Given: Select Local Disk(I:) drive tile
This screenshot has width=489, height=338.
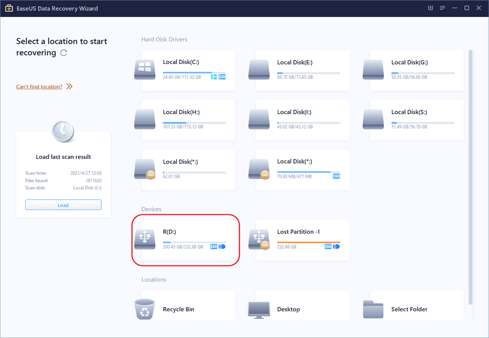Looking at the screenshot, I should (302, 120).
